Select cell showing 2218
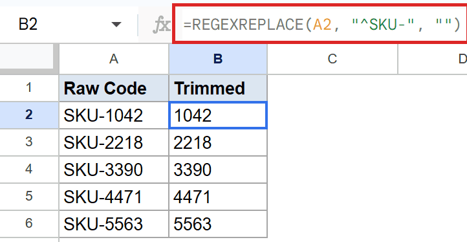Screen dimensions: 467x242 pyautogui.click(x=218, y=142)
